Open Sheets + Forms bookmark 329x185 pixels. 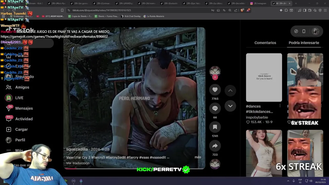(106, 16)
